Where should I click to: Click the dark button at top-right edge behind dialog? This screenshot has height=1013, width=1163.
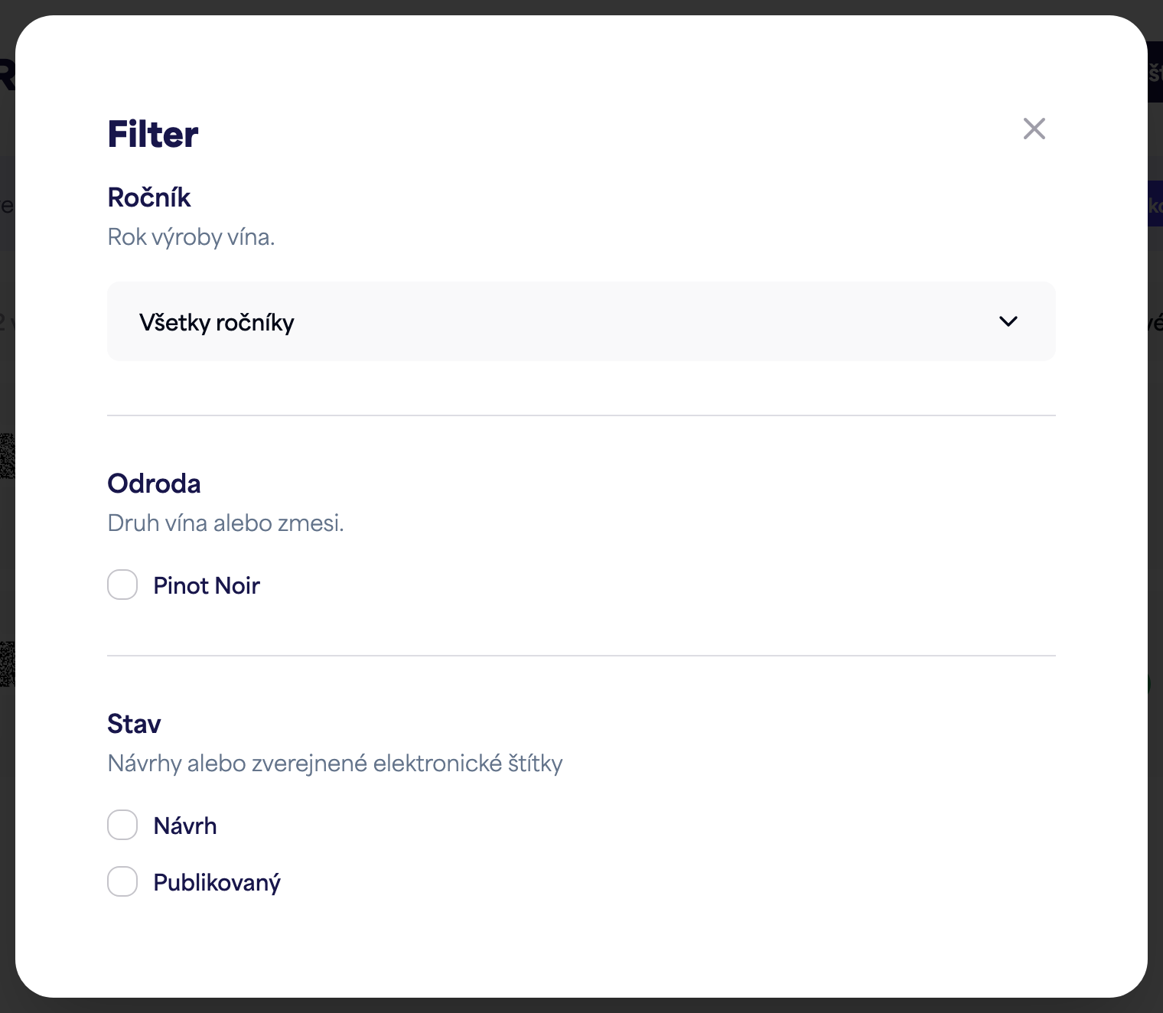coord(1155,72)
